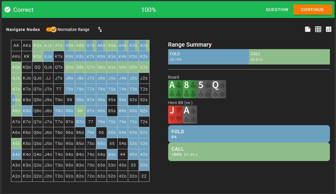The image size is (336, 194).
Task: Click the Ace of spades hero card
Action: coord(190,114)
